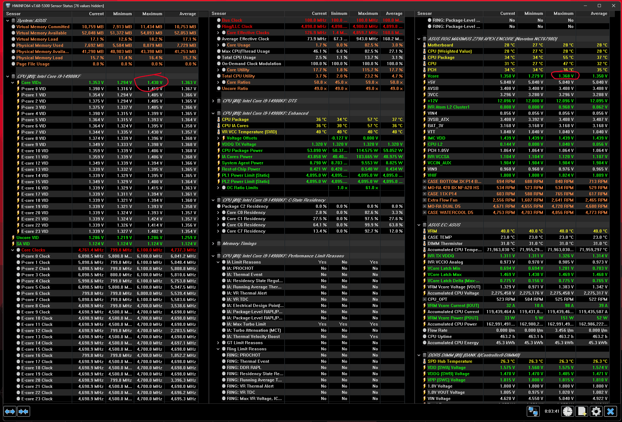Click the circle icon beside Bus Clock
The image size is (622, 422).
[219, 20]
